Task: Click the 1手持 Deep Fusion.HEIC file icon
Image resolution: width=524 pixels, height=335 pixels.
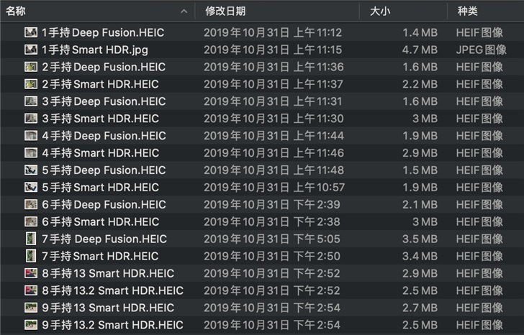Action: [x=31, y=32]
